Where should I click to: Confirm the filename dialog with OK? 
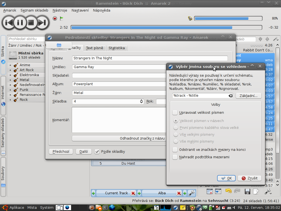[x=226, y=178]
